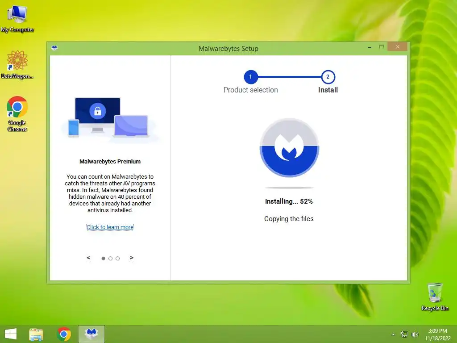Select the first carousel dot indicator
The image size is (457, 343).
pos(103,259)
